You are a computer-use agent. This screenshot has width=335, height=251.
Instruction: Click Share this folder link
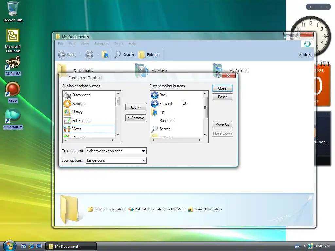pyautogui.click(x=205, y=209)
